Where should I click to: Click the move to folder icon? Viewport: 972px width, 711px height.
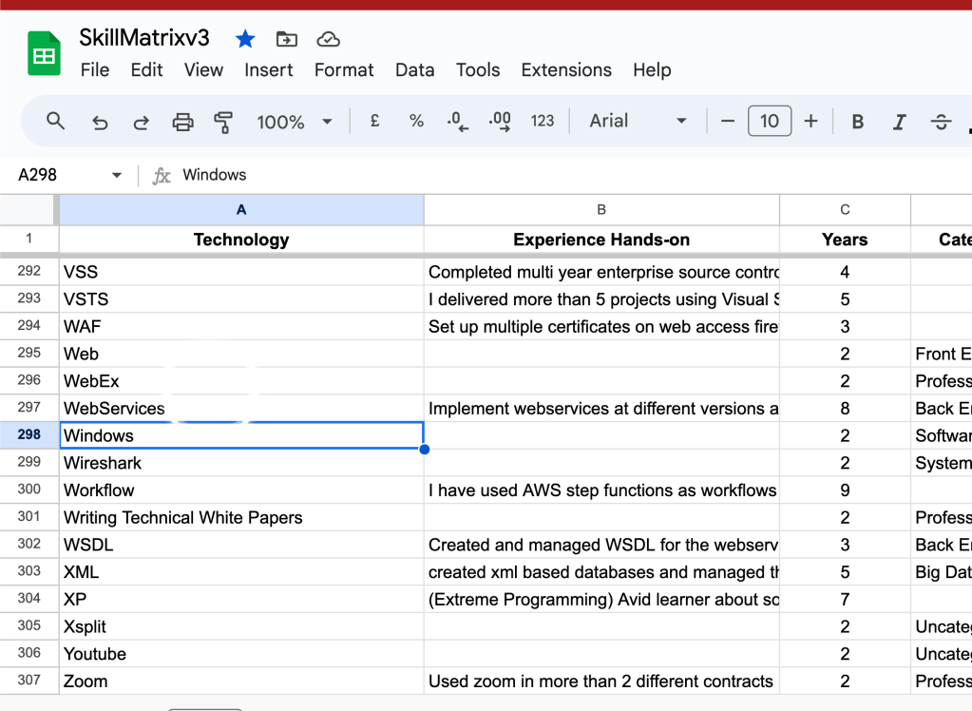pyautogui.click(x=286, y=39)
